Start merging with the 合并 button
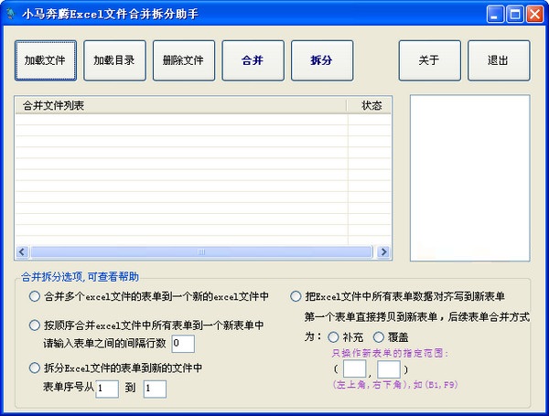Viewport: 549px width, 416px height. (253, 60)
